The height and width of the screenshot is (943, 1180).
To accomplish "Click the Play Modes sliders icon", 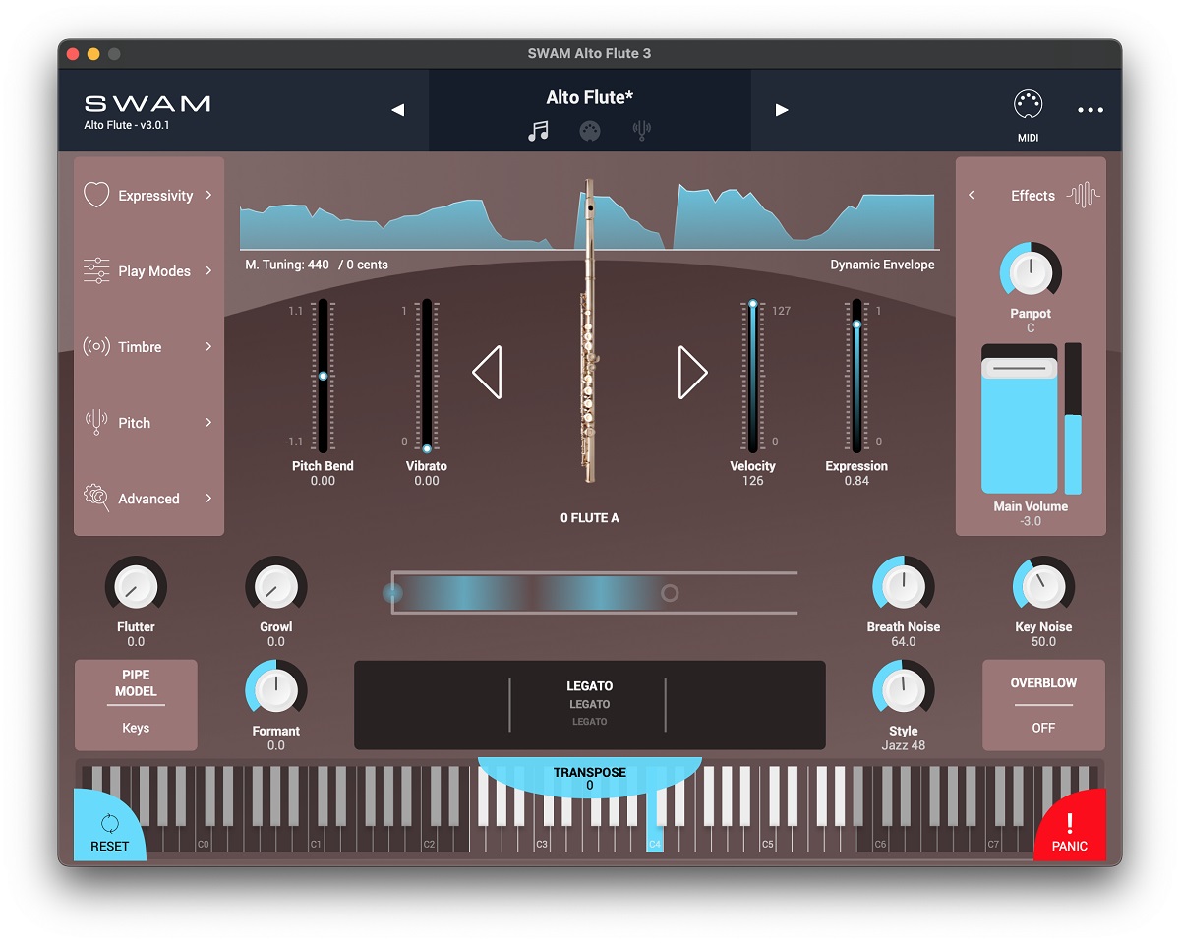I will point(96,270).
